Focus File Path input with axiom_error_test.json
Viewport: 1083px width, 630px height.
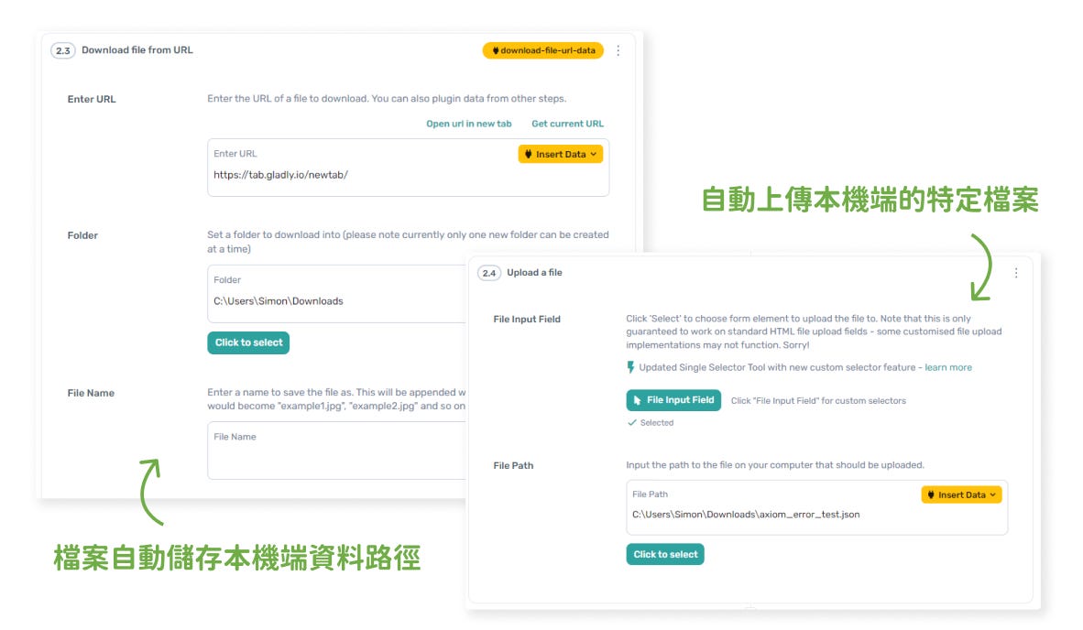816,507
